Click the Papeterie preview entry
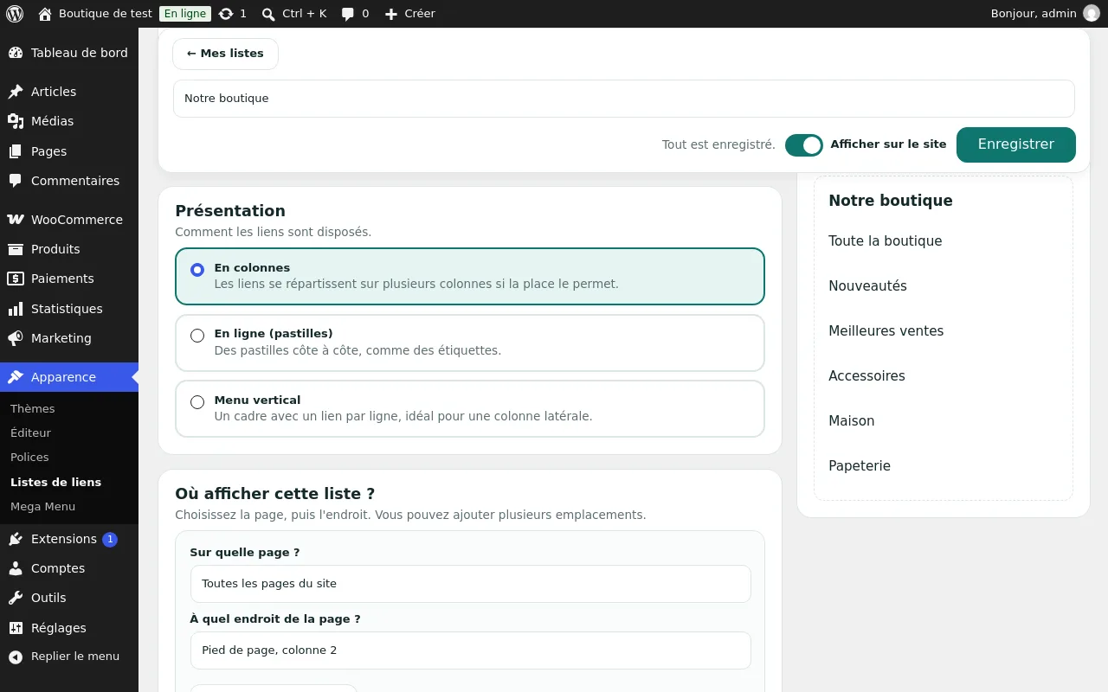This screenshot has height=692, width=1108. coord(860,466)
